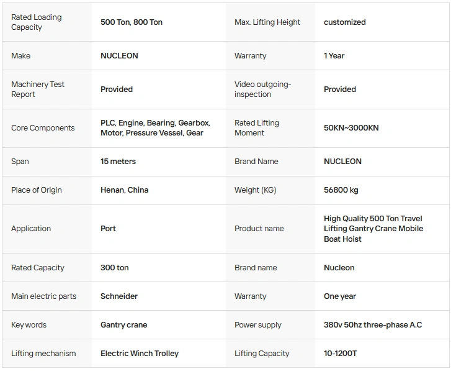Select the 'Rated Loading Capacity' label

[x=37, y=22]
